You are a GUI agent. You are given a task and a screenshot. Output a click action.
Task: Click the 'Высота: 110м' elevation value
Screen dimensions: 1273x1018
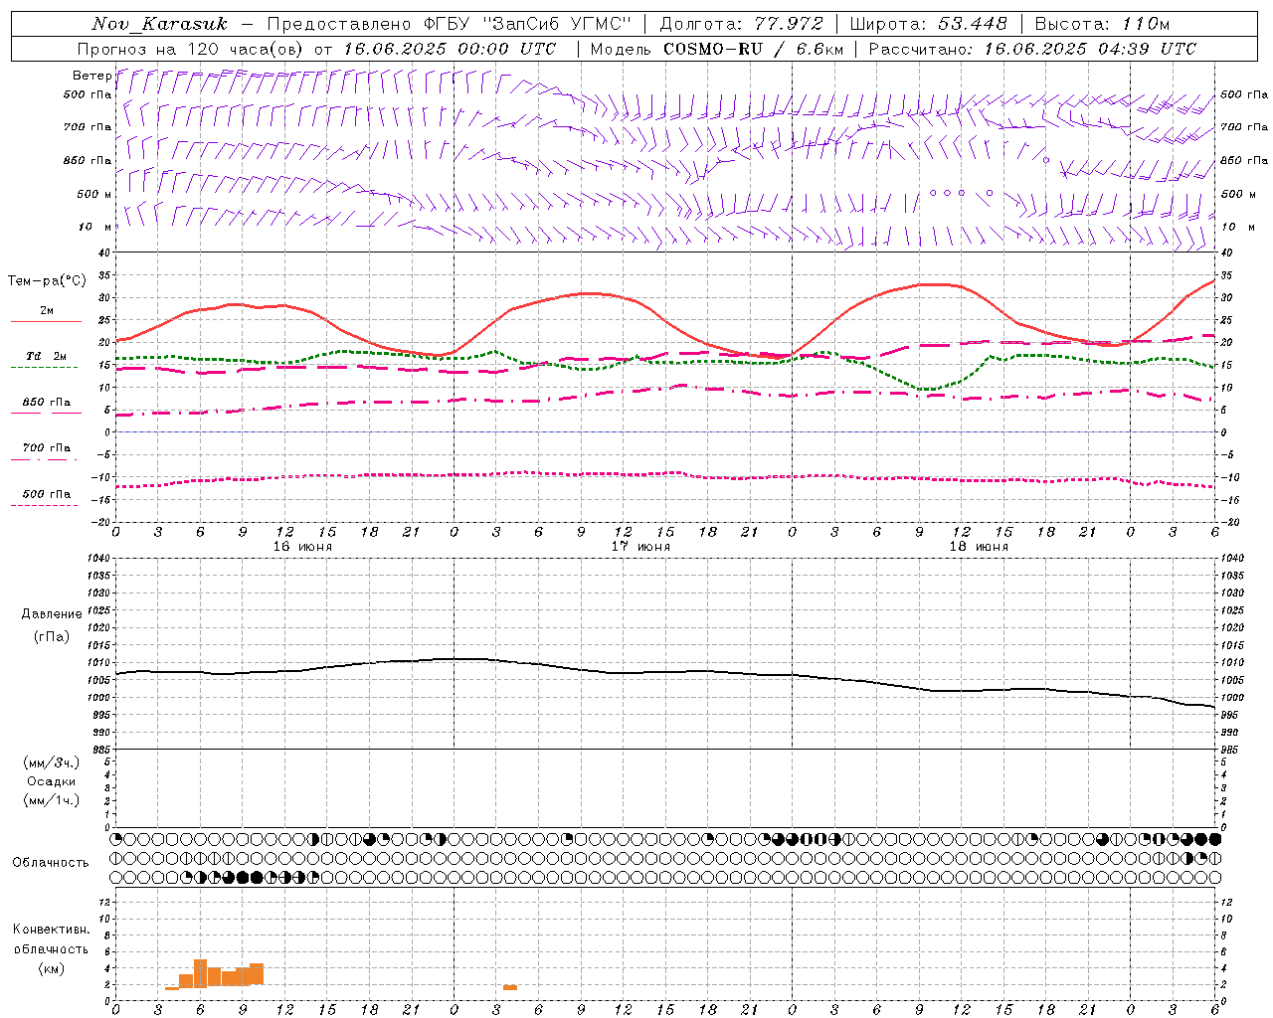coord(1102,23)
